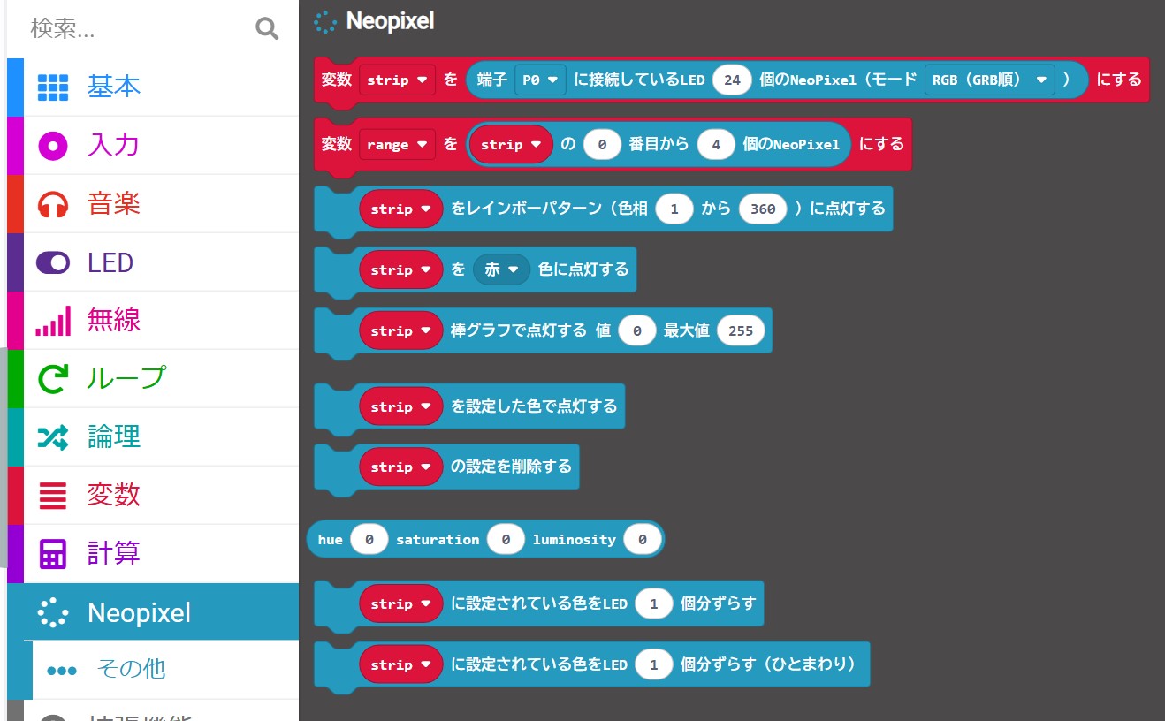
Task: Expand the strip variable dropdown in the range block
Action: 511,143
